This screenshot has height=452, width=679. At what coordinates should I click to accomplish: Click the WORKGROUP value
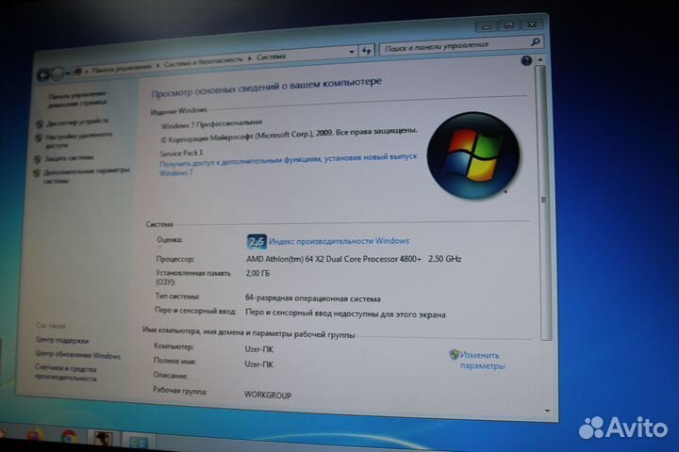pos(268,395)
